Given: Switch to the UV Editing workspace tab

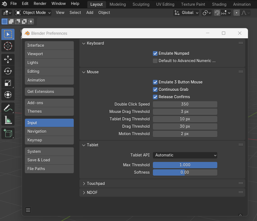Looking at the screenshot, I should (165, 4).
